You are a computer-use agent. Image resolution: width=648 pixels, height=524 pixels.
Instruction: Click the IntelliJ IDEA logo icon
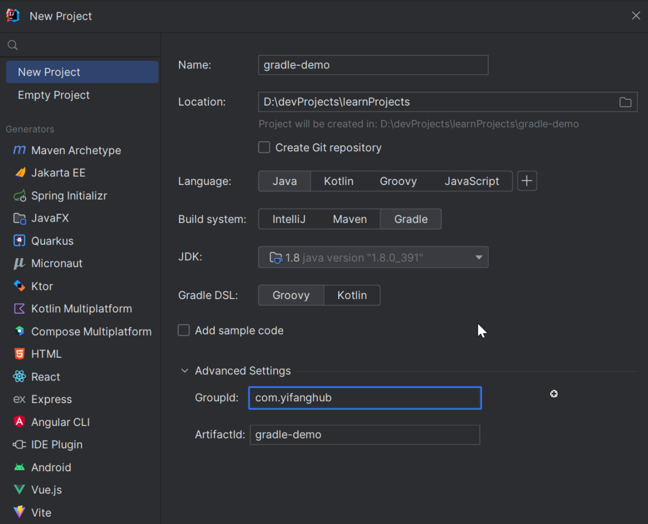point(13,16)
